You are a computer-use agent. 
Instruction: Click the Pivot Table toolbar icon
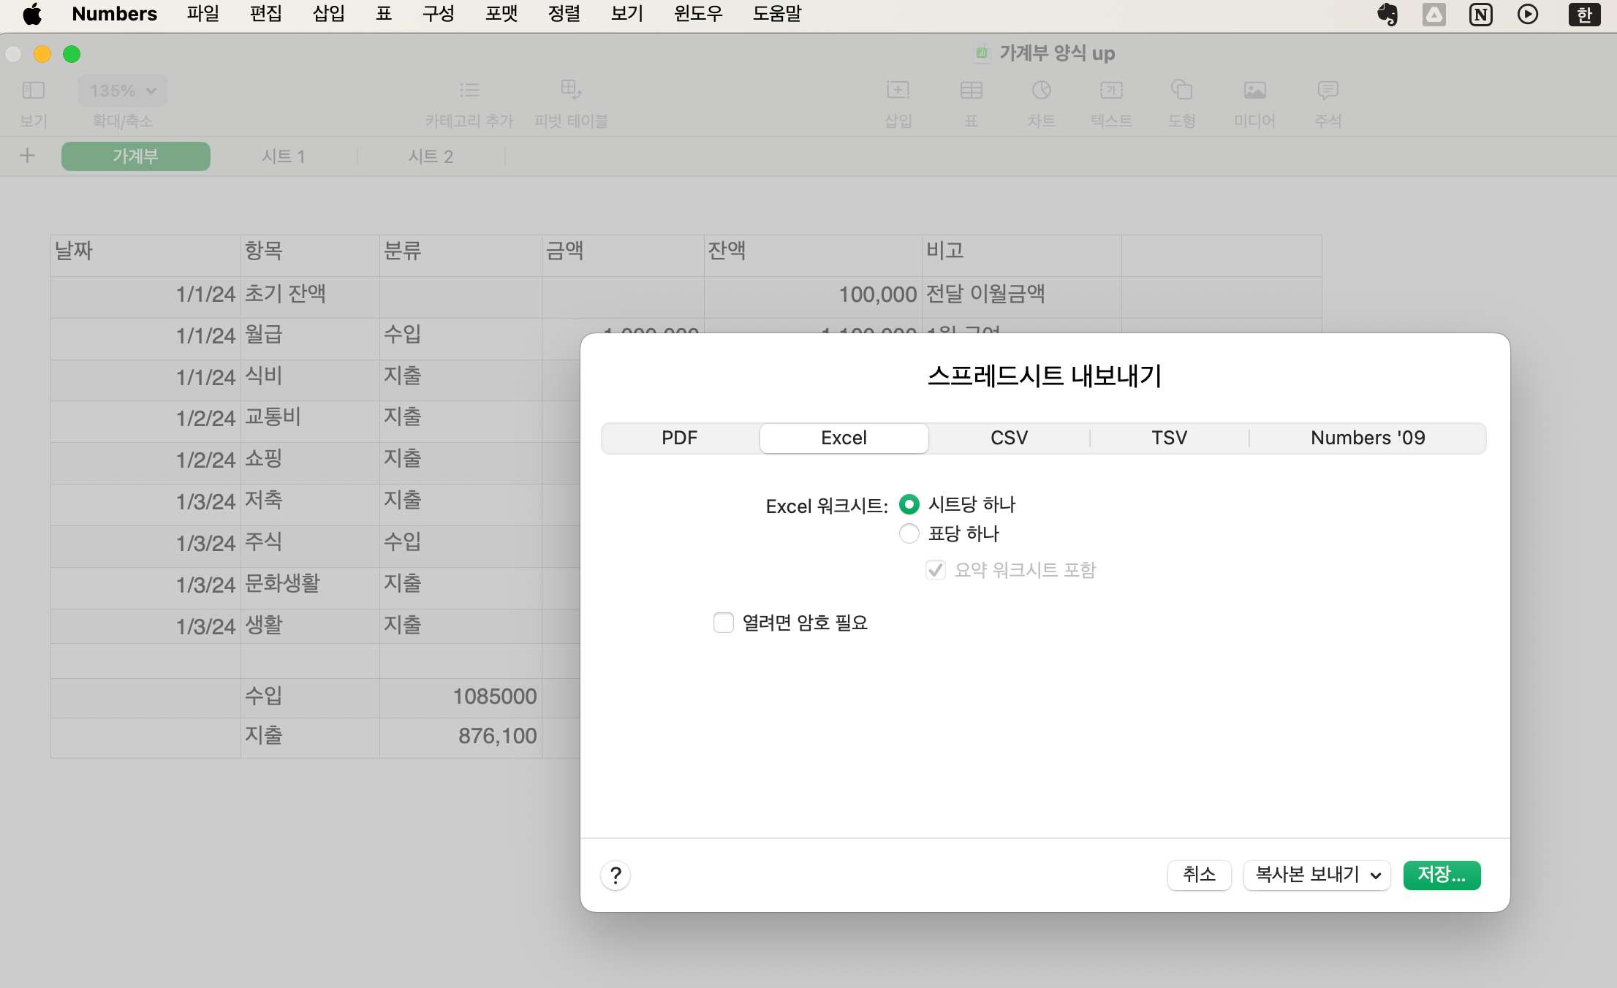coord(571,91)
